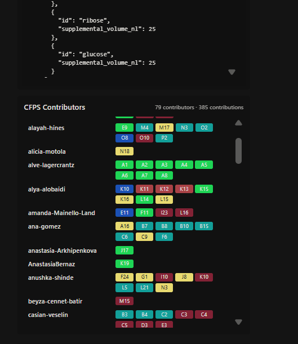The height and width of the screenshot is (344, 298).
Task: Open the casian-veselin contributor name
Action: pos(48,315)
